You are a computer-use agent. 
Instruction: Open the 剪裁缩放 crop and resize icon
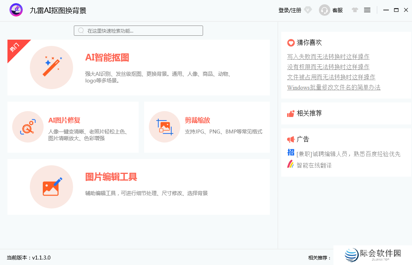(164, 127)
